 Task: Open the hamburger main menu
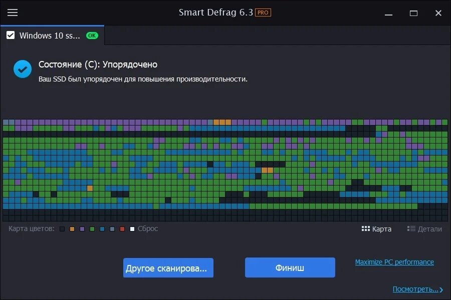click(13, 12)
